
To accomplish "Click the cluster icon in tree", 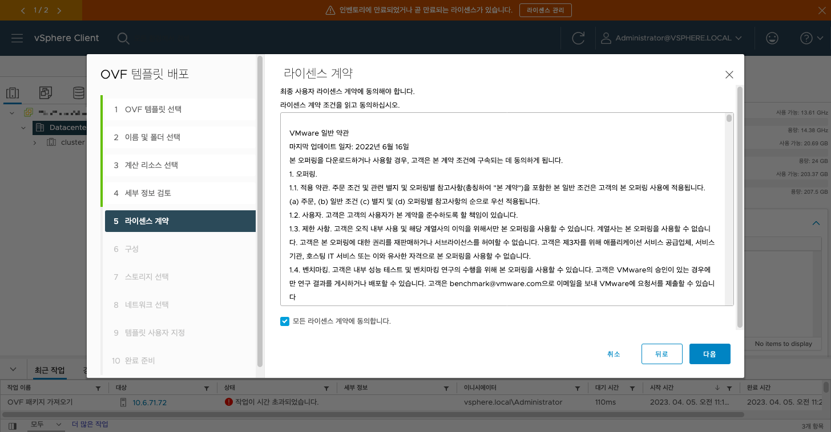I will [51, 142].
